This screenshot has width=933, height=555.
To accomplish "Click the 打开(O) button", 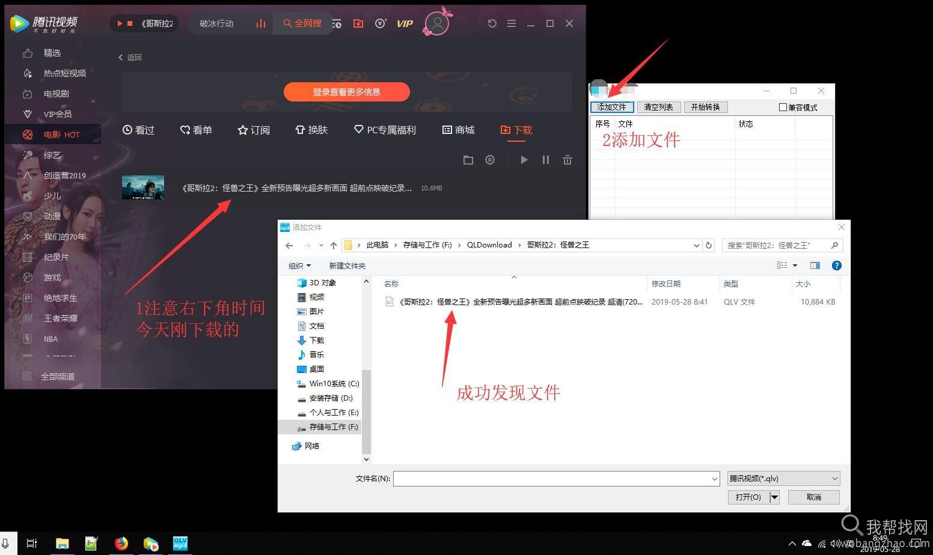I will coord(748,497).
